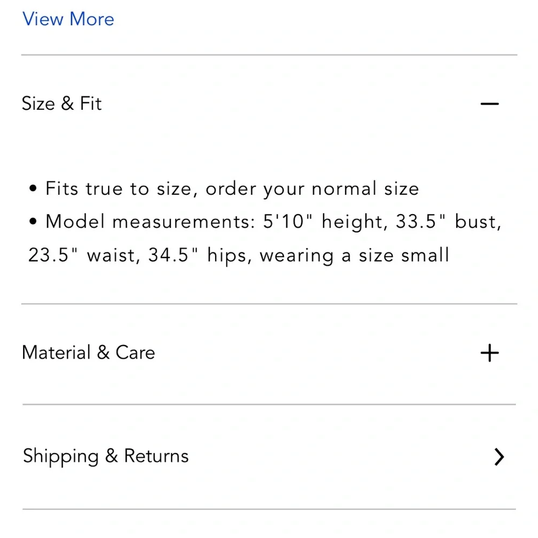Image resolution: width=538 pixels, height=538 pixels.
Task: Expand Material & Care with the plus icon
Action: pyautogui.click(x=490, y=353)
